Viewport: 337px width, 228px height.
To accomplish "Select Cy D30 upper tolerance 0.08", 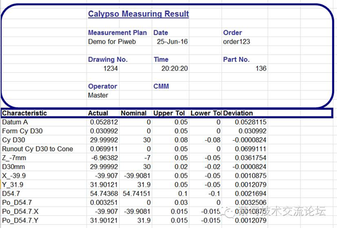I will point(181,140).
